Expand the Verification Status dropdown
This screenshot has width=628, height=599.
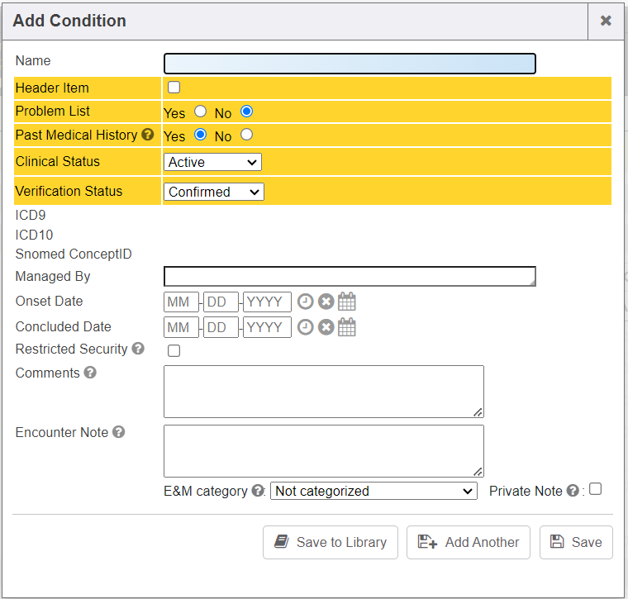click(x=213, y=192)
